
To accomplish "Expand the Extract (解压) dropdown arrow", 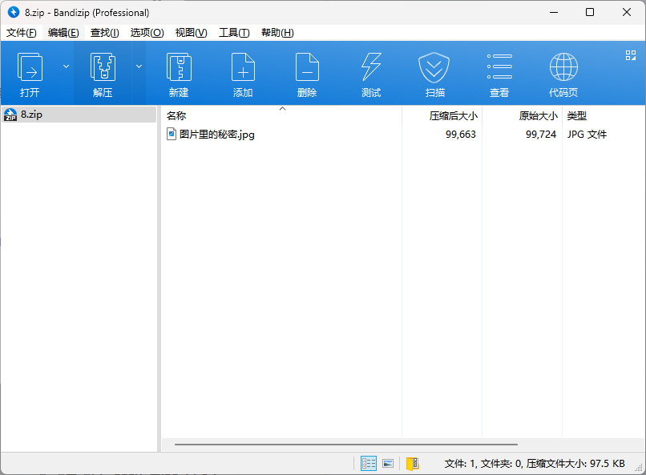I will point(139,66).
